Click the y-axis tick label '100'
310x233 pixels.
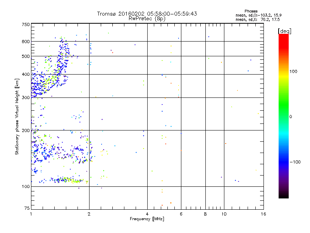(x=26, y=187)
